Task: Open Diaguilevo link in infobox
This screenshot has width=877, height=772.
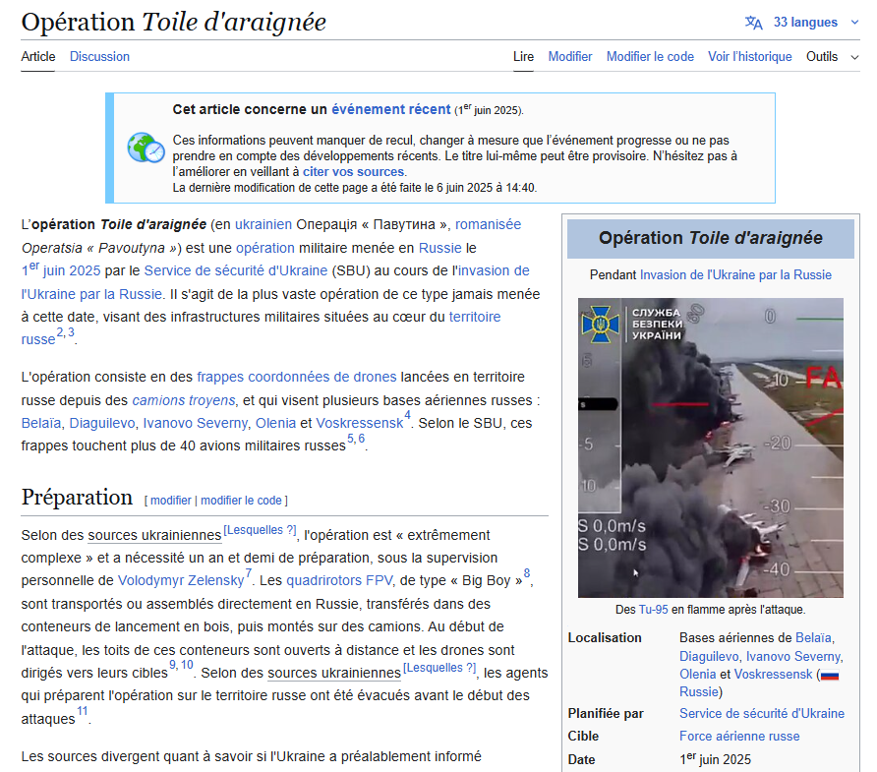Action: (709, 656)
